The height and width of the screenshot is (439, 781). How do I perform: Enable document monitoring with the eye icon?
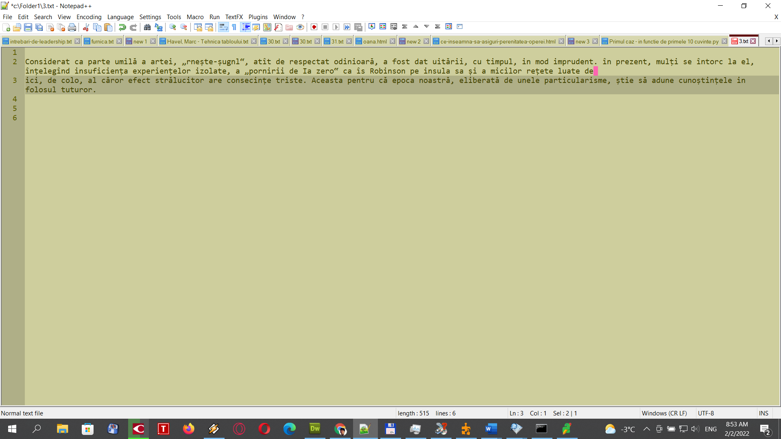[x=301, y=27]
